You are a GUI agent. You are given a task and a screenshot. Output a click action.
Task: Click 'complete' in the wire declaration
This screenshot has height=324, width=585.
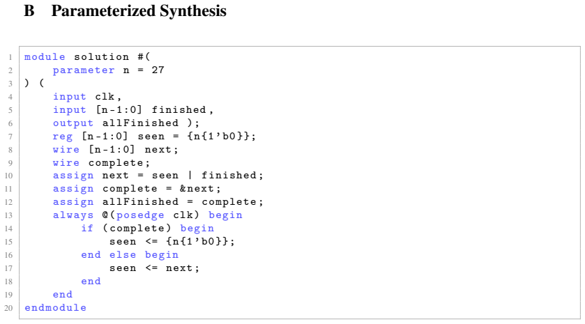pos(116,163)
